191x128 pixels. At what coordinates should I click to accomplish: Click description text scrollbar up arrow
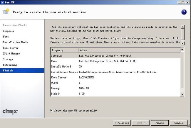coord(182,27)
